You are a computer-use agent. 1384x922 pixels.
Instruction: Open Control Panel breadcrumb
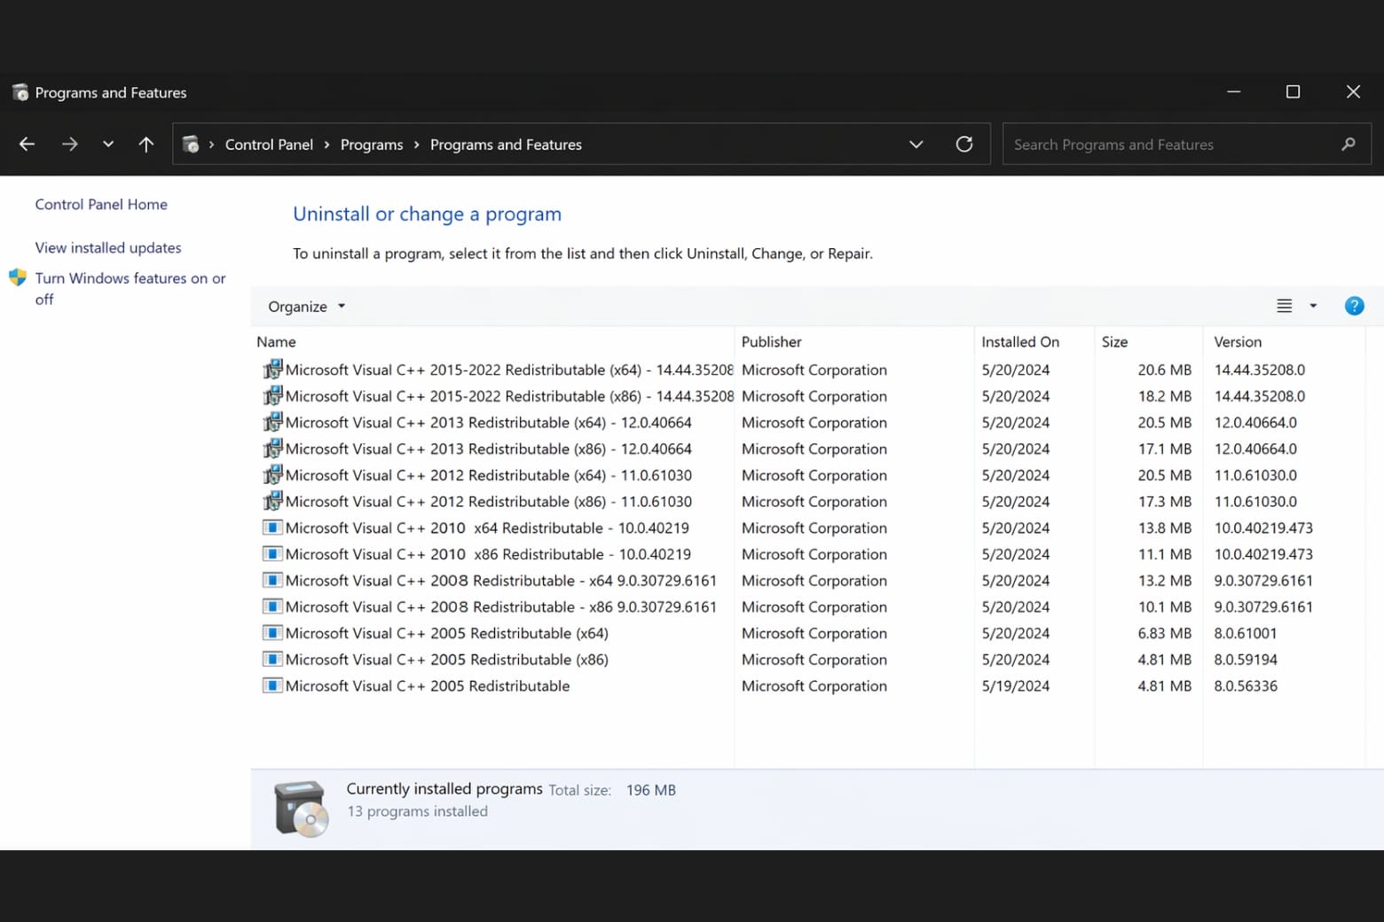269,145
